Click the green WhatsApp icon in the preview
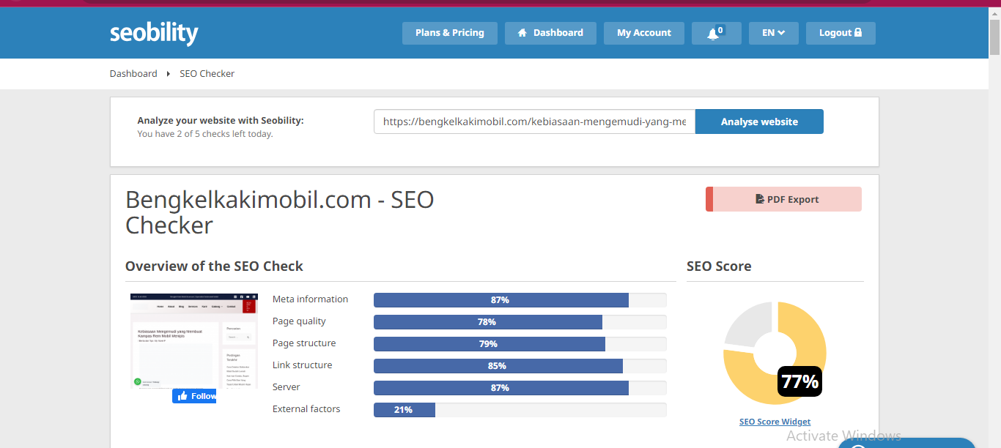This screenshot has height=448, width=1001. (x=137, y=381)
